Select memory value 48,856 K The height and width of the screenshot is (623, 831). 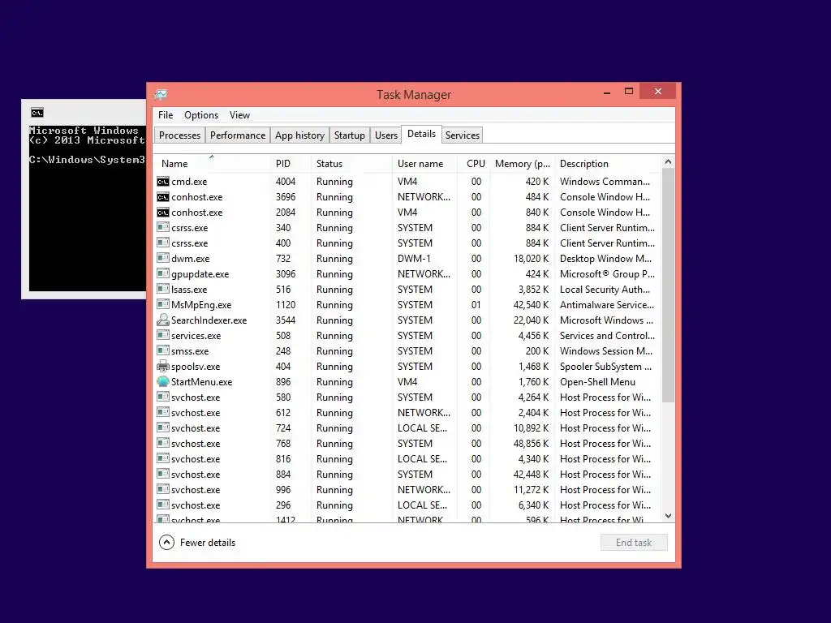tap(531, 444)
